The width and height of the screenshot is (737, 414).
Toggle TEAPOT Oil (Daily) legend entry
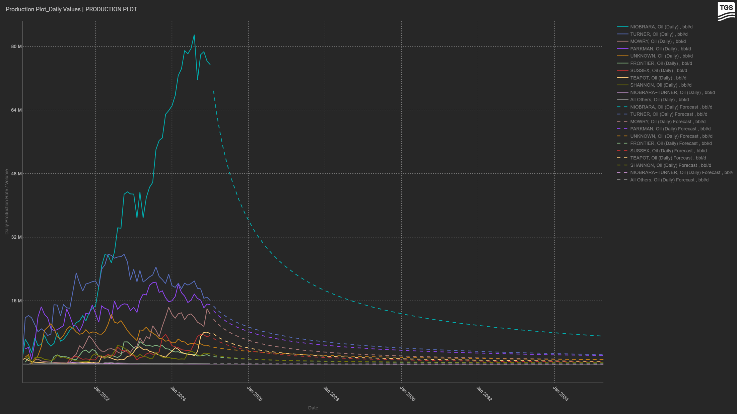(x=658, y=78)
